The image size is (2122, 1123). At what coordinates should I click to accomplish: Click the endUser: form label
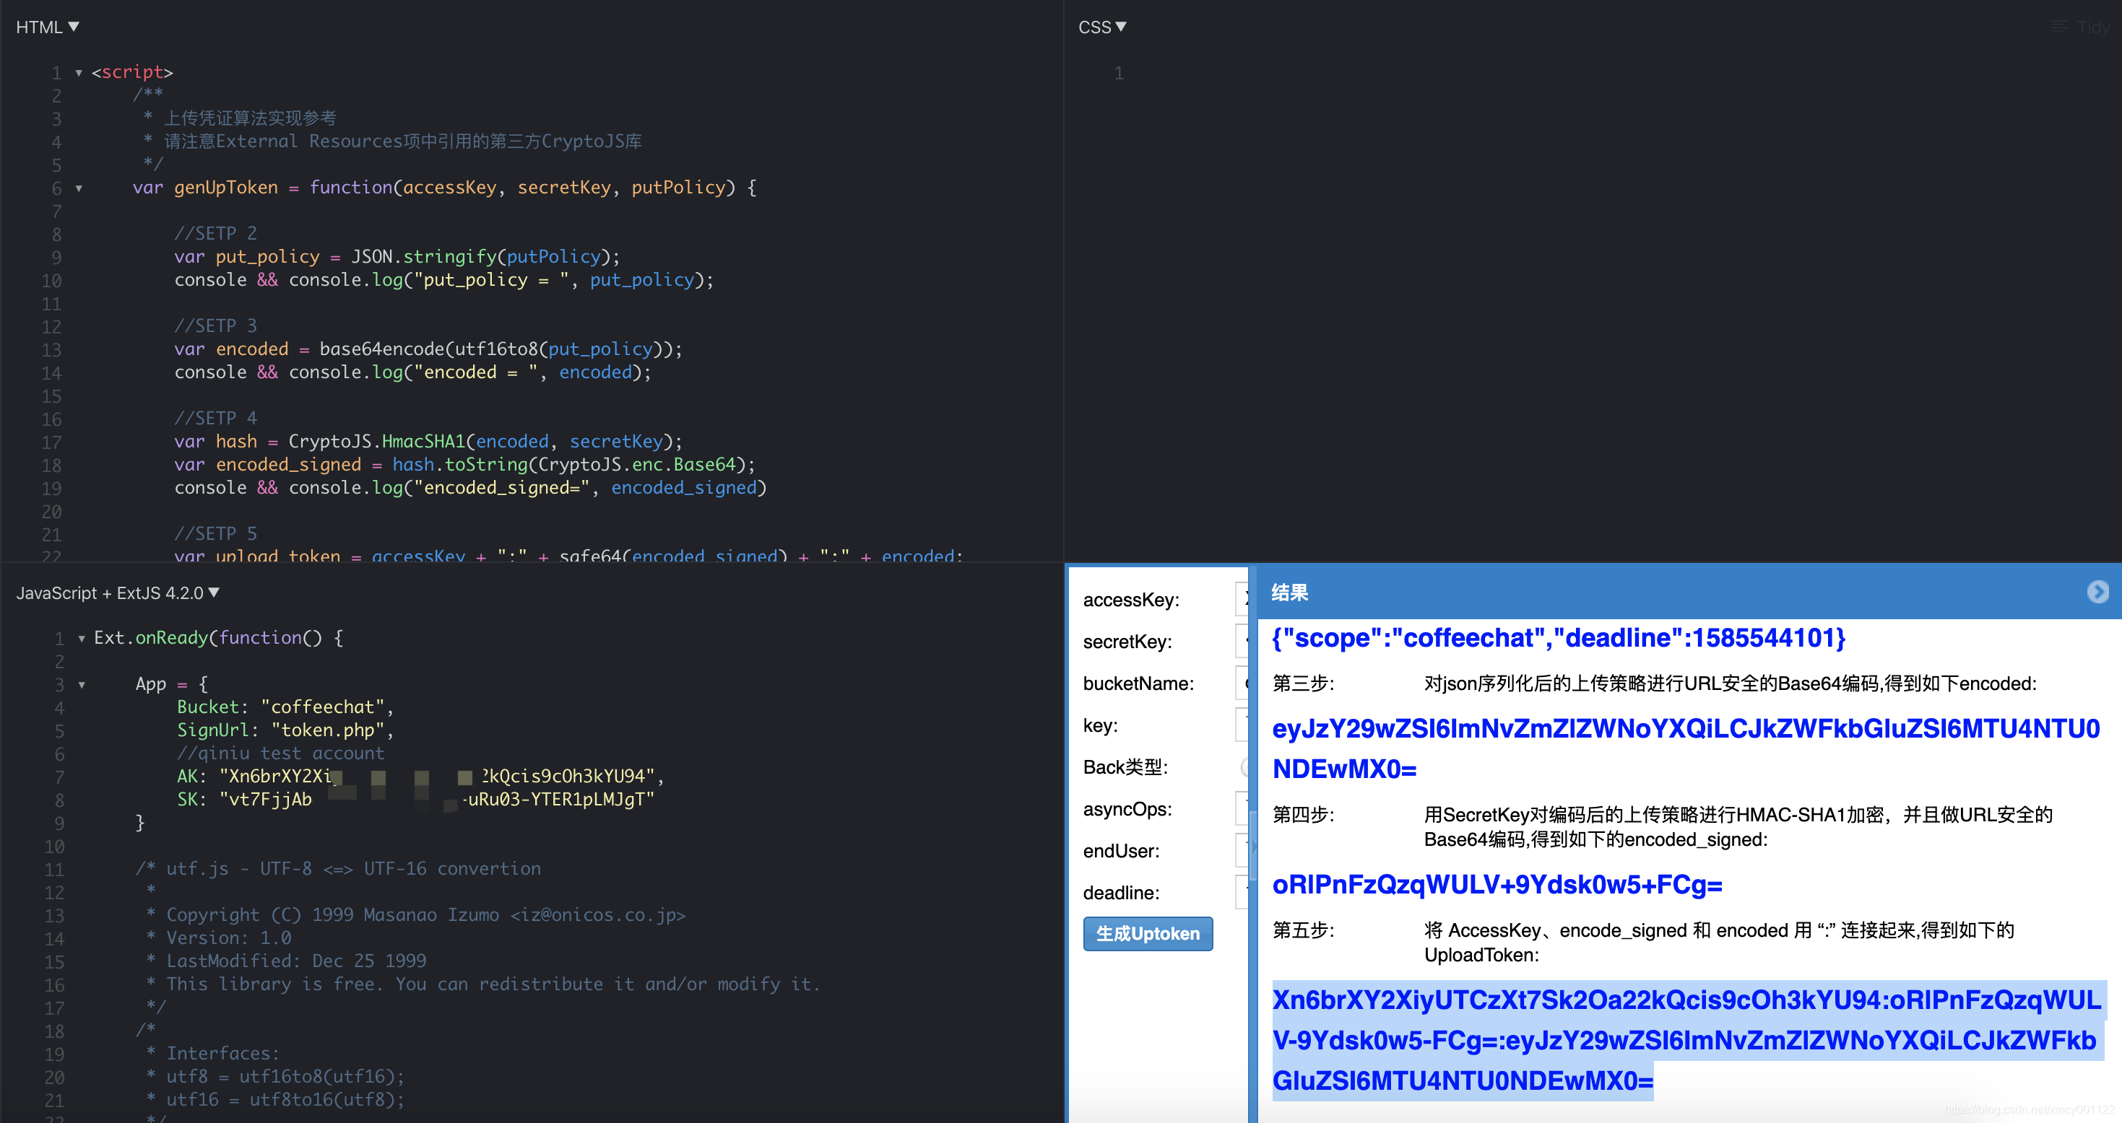pos(1121,852)
